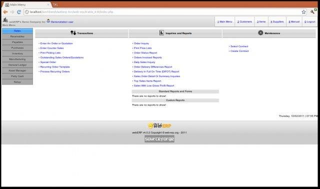Select the Payables module tab
This screenshot has width=320, height=189.
point(17,42)
